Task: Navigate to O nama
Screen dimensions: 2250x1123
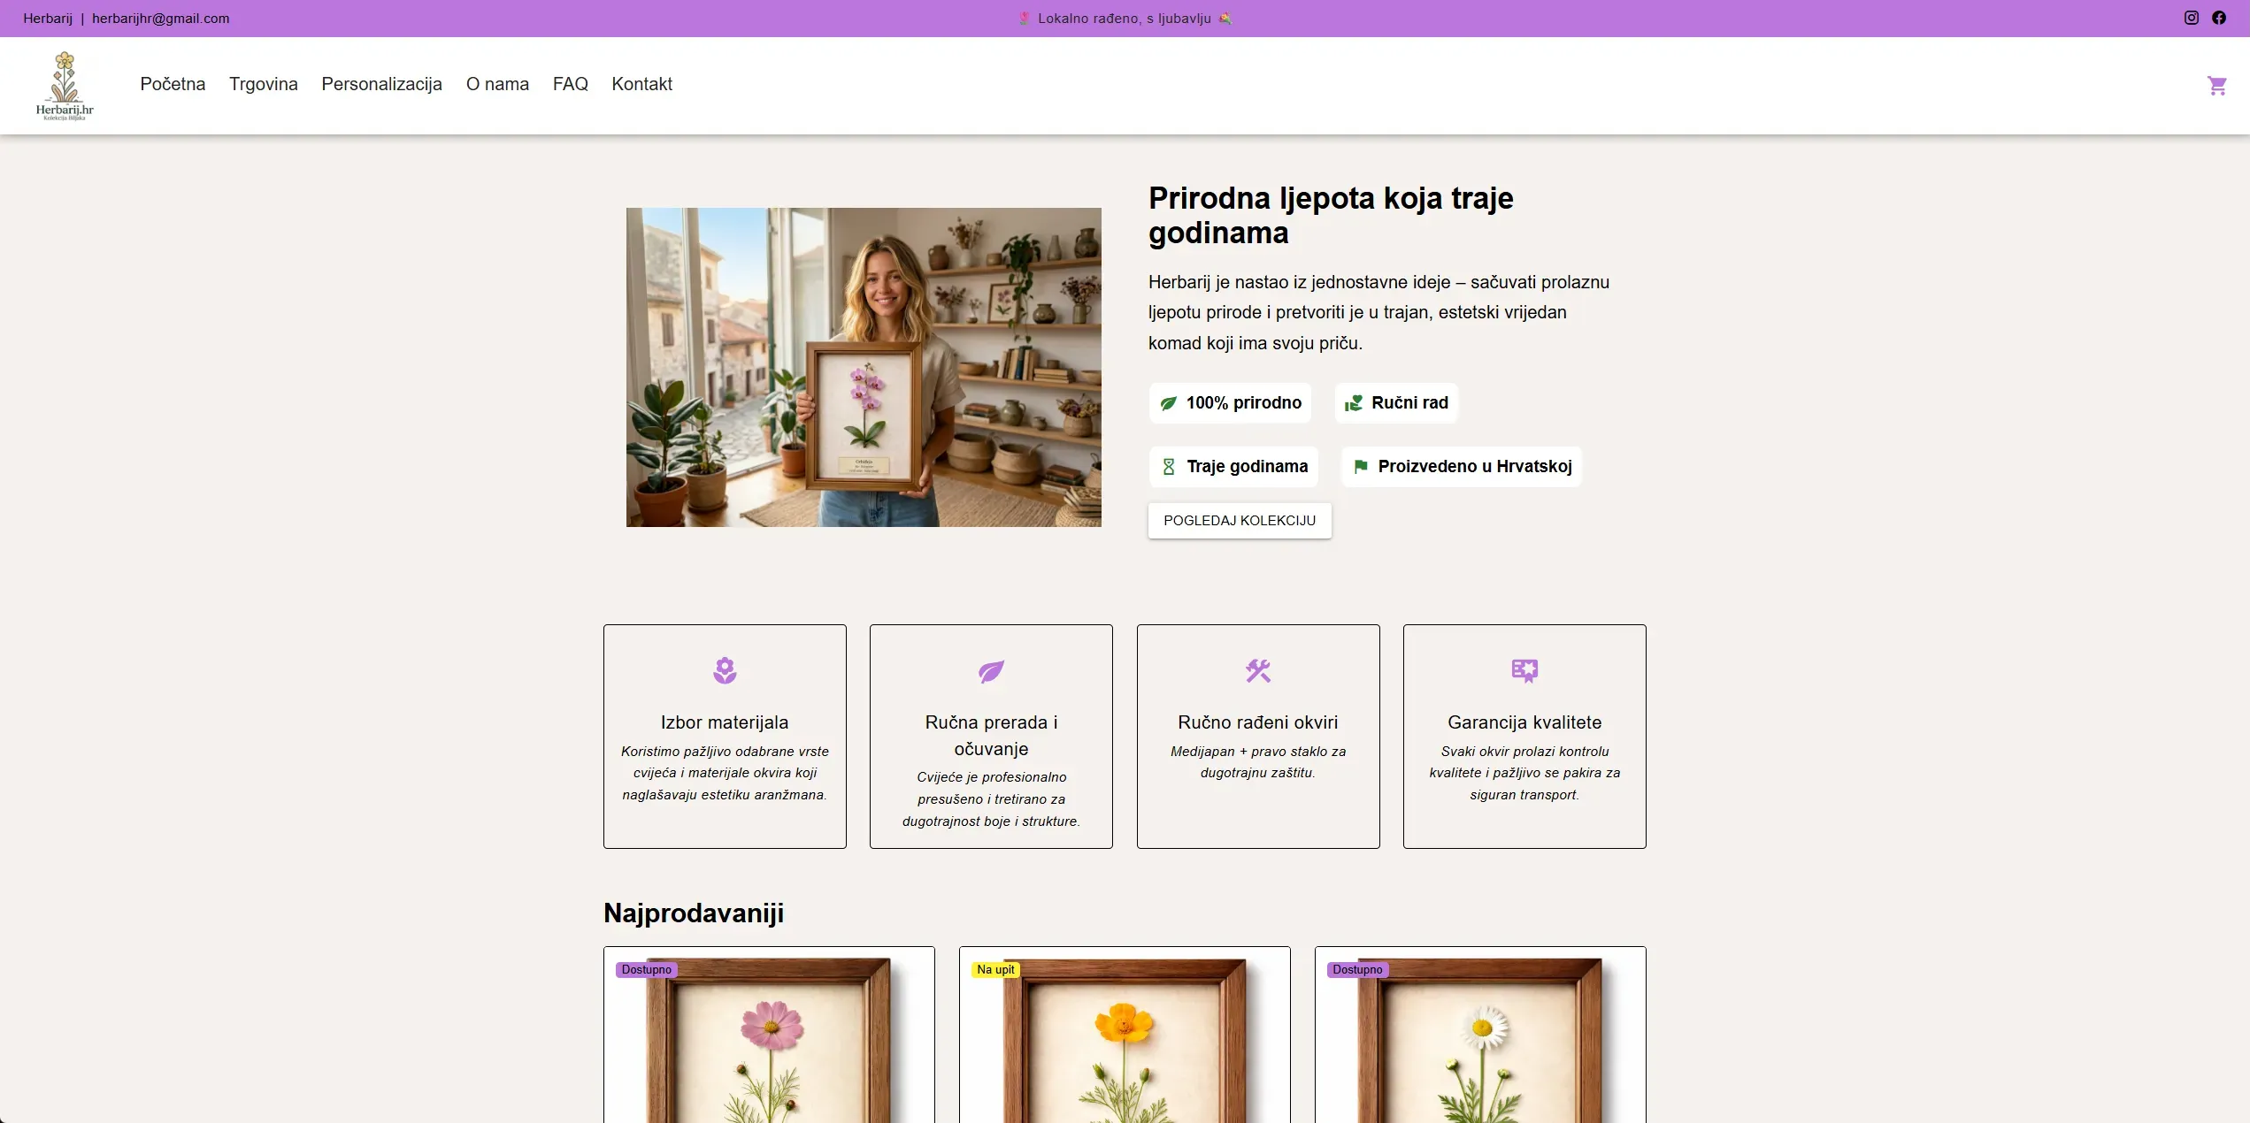Action: 497,84
